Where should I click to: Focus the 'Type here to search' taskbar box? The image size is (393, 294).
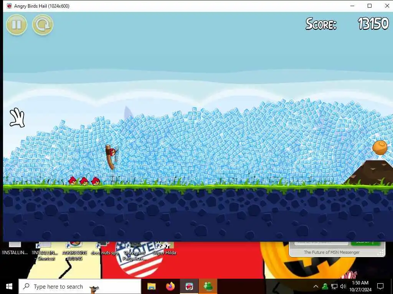[x=80, y=286]
